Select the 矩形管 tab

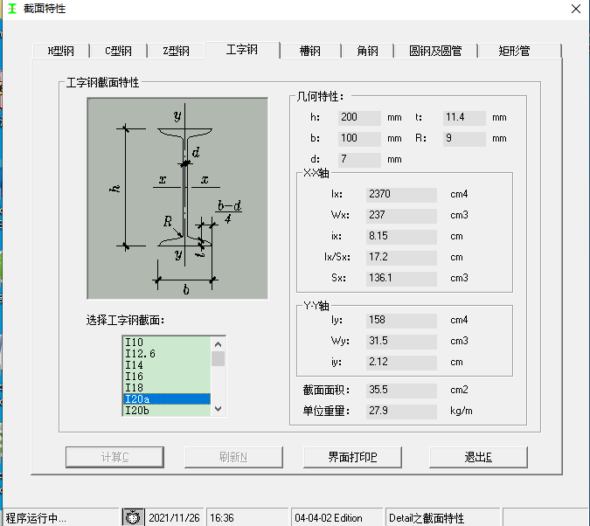(514, 51)
